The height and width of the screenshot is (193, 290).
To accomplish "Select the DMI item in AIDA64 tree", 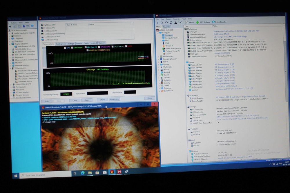I will (x=165, y=41).
